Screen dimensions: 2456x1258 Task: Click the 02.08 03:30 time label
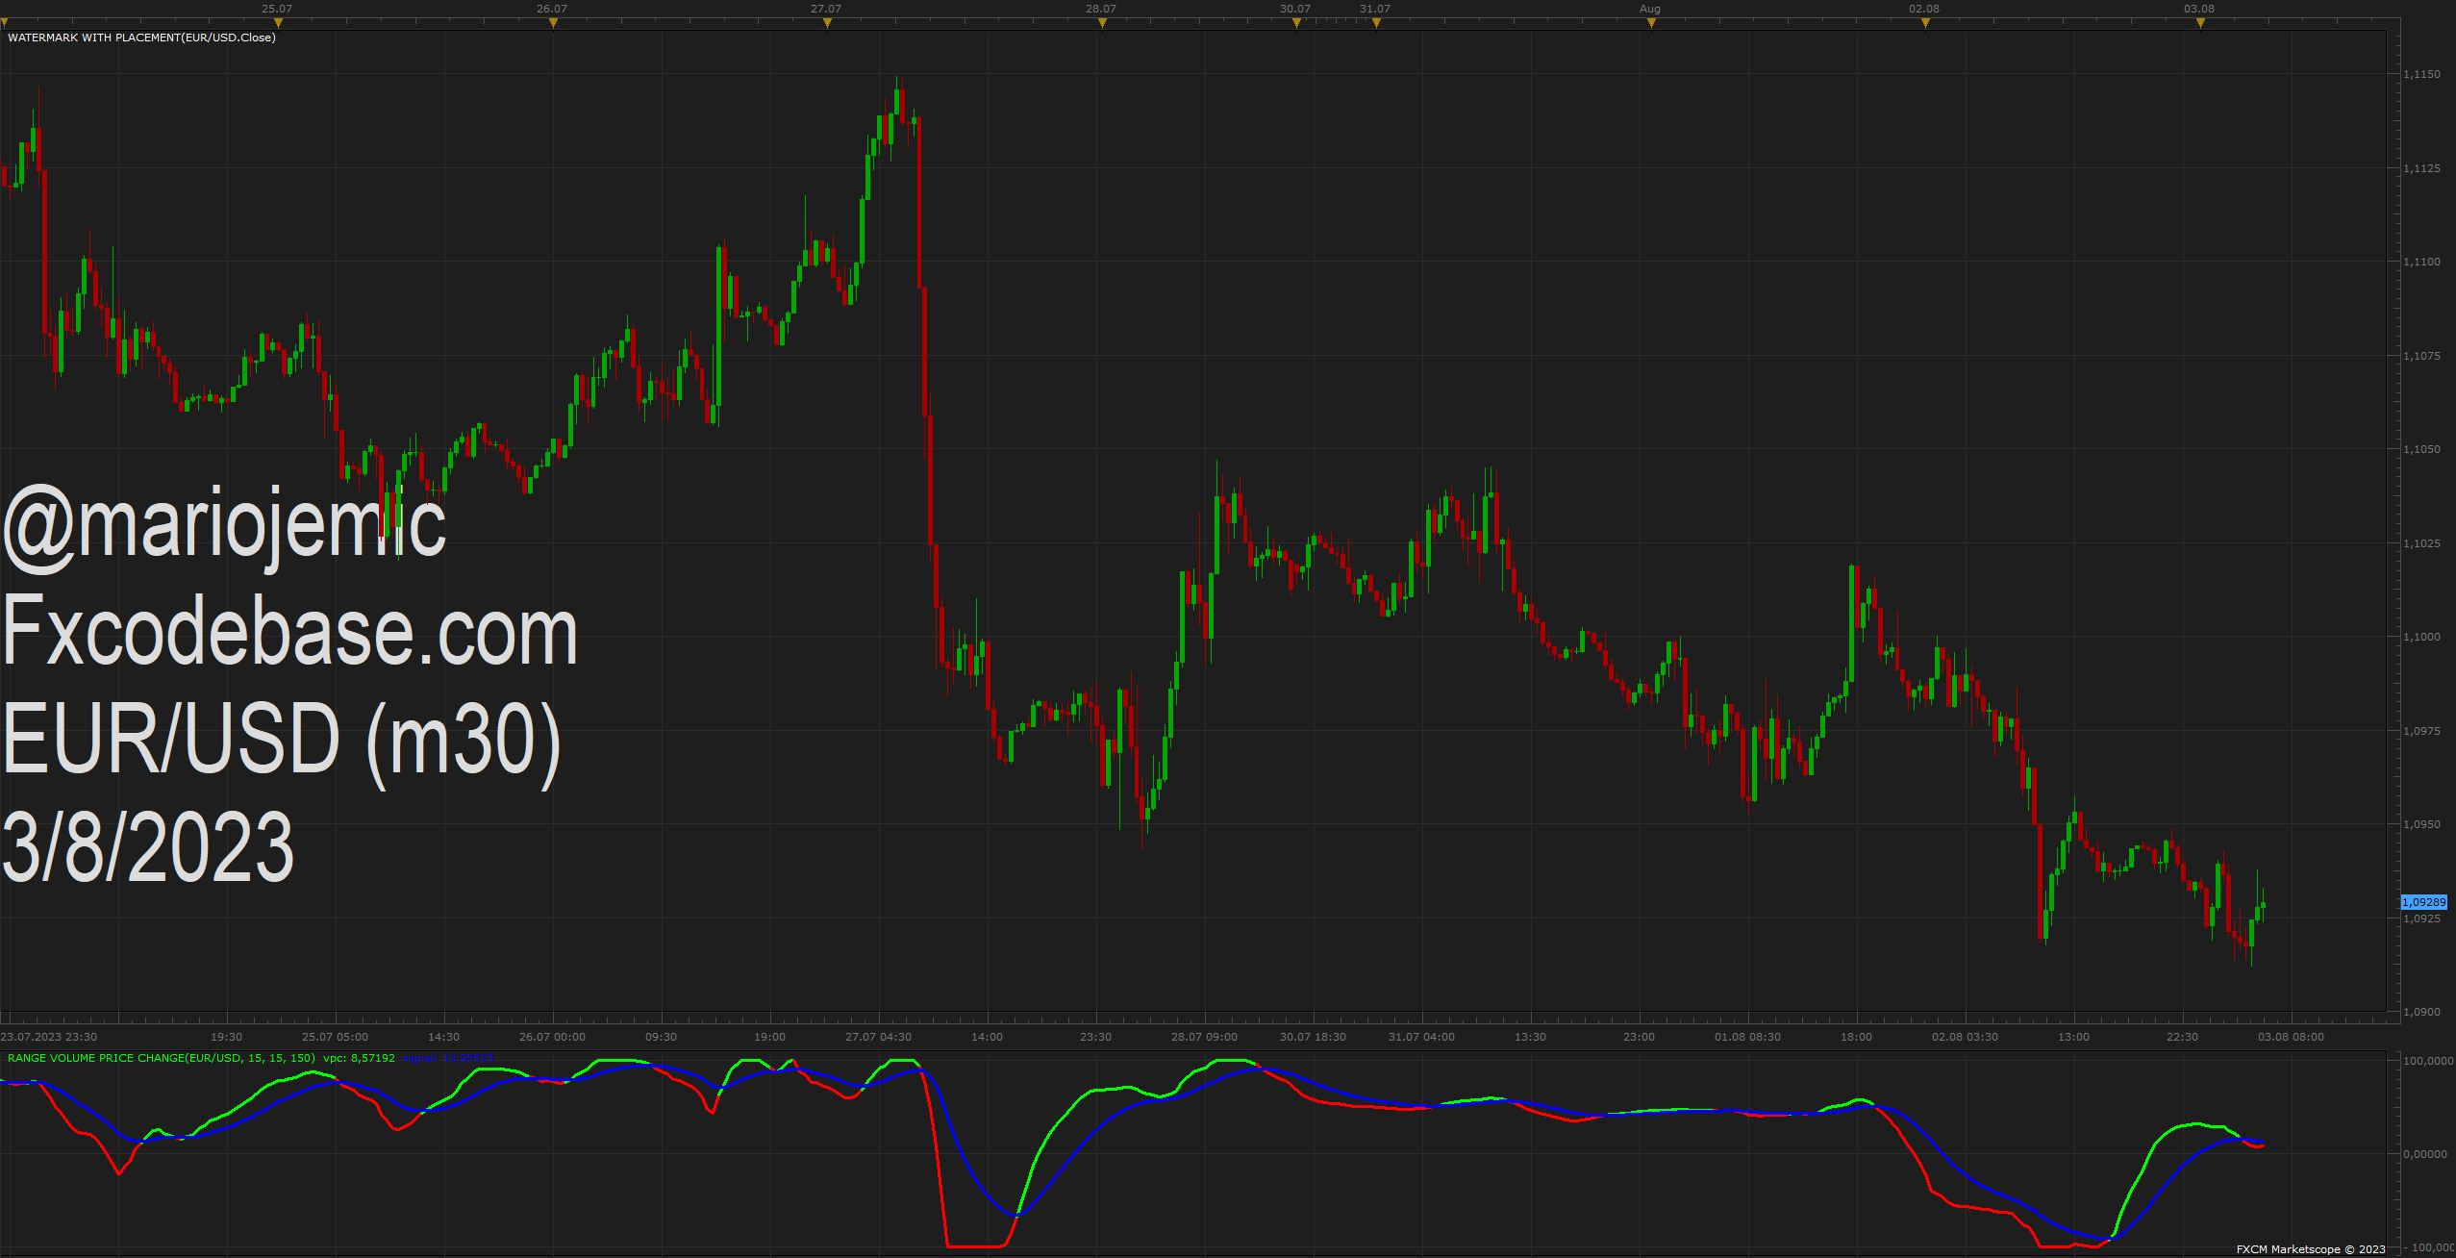coord(1965,1037)
